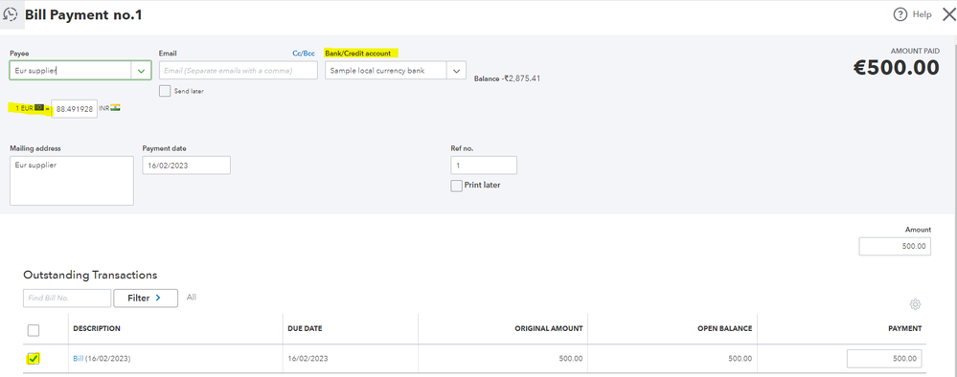This screenshot has height=377, width=957.
Task: Click the All filter status text
Action: pos(191,297)
